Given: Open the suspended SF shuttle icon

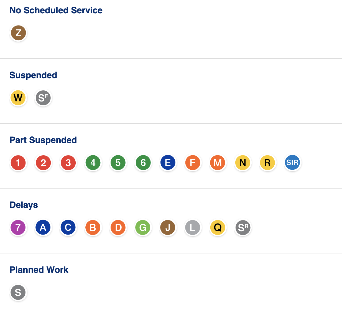Looking at the screenshot, I should [x=43, y=98].
